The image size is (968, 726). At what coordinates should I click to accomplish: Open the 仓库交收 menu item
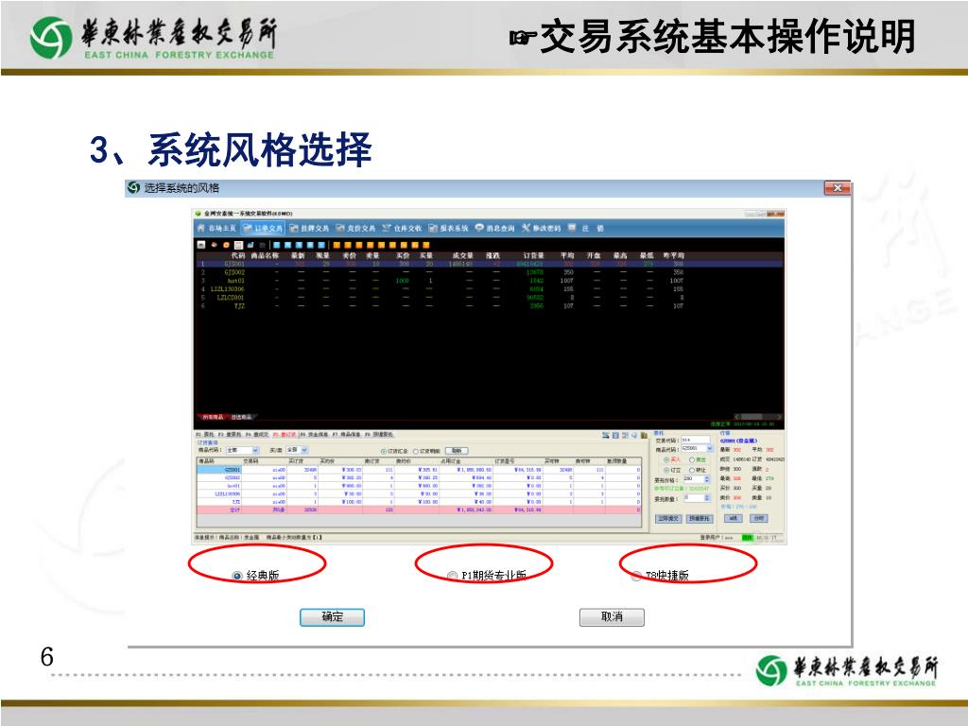402,229
